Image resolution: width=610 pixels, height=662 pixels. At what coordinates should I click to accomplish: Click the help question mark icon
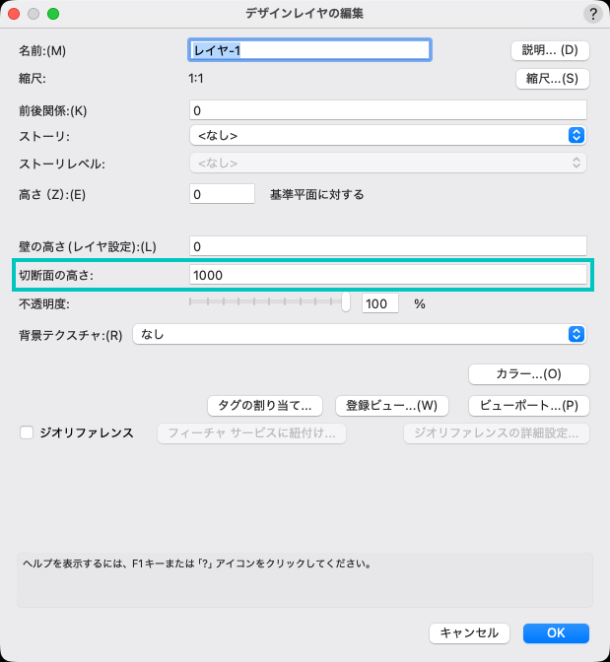[x=593, y=14]
